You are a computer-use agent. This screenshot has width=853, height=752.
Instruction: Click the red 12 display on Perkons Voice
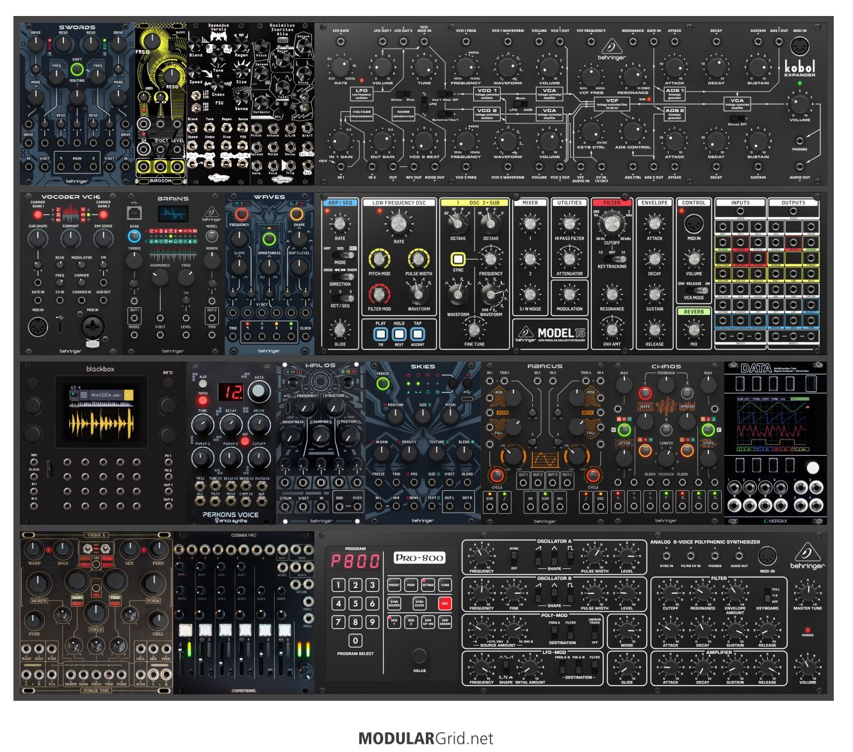(x=231, y=392)
